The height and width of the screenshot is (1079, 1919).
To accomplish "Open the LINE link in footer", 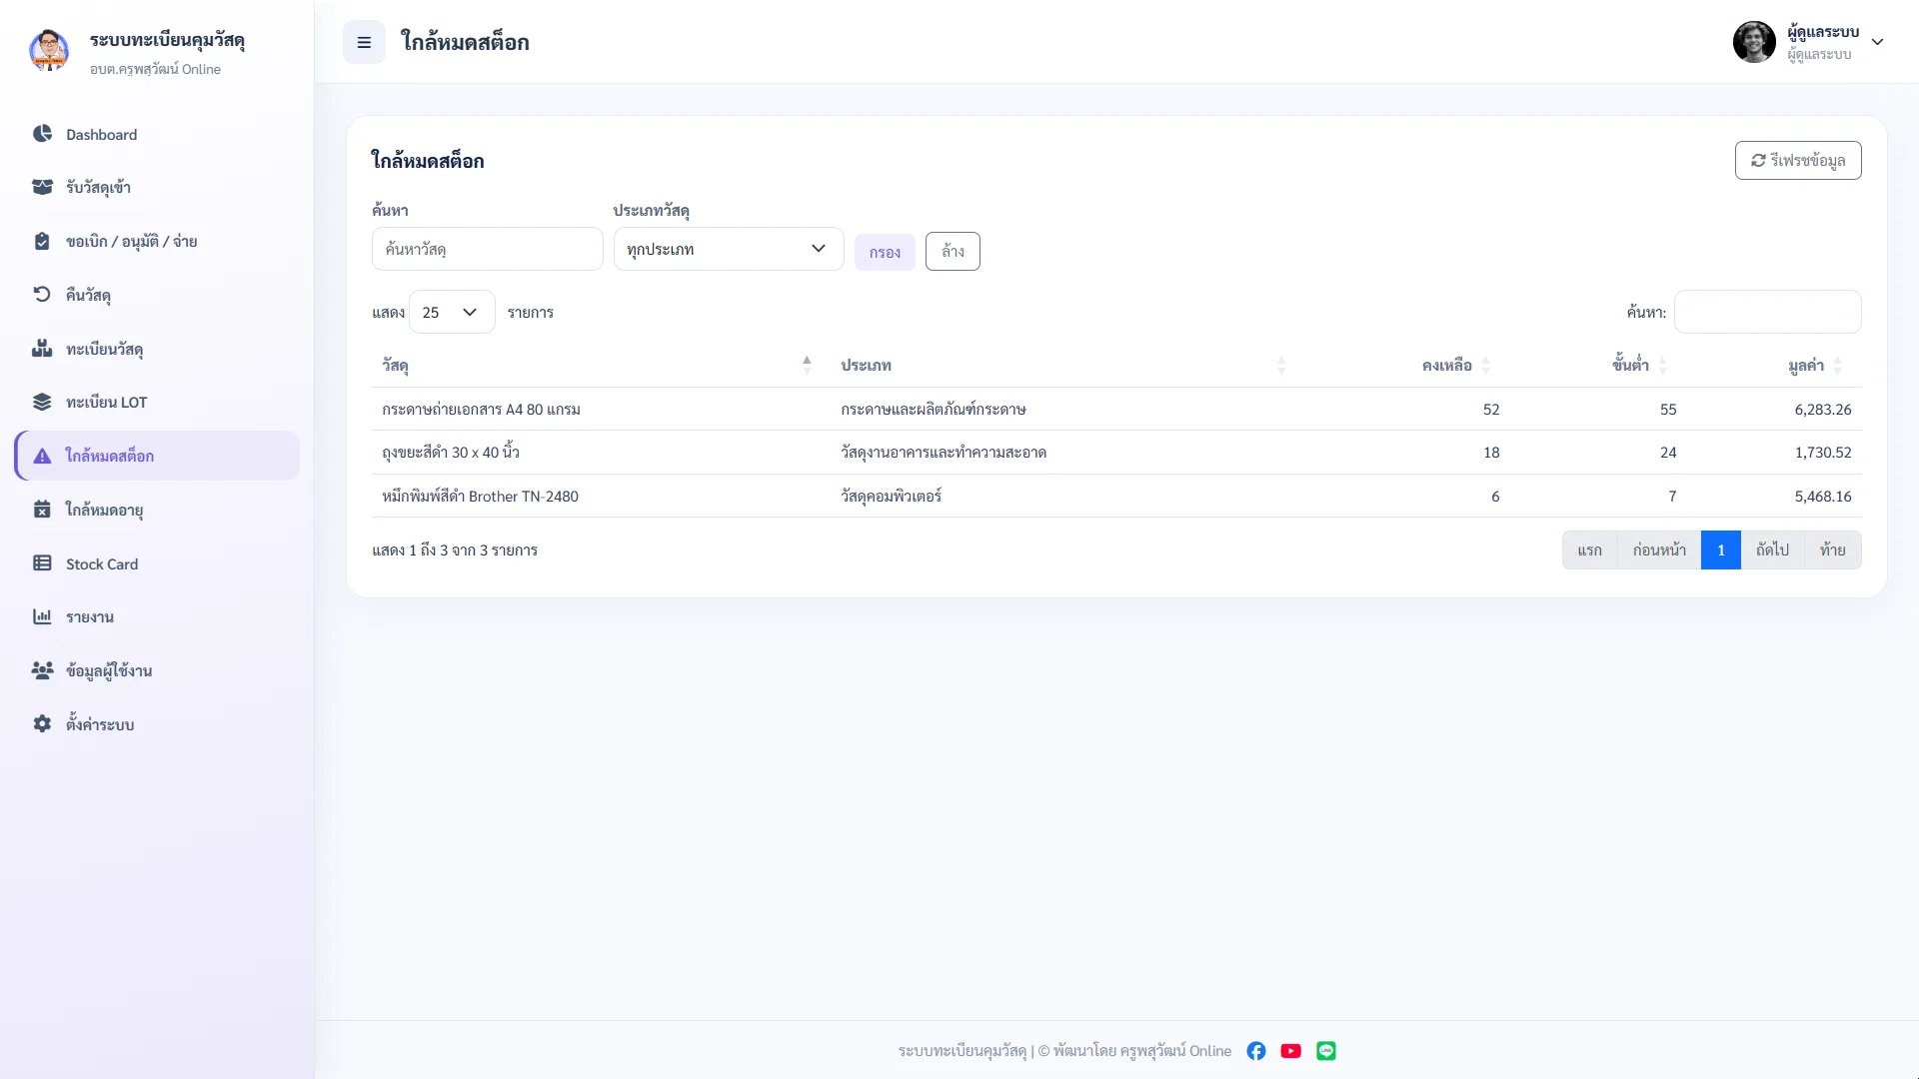I will [1326, 1051].
